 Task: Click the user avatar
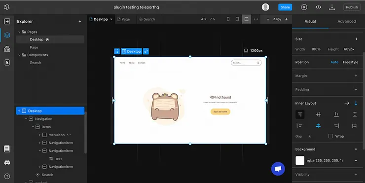click(265, 7)
